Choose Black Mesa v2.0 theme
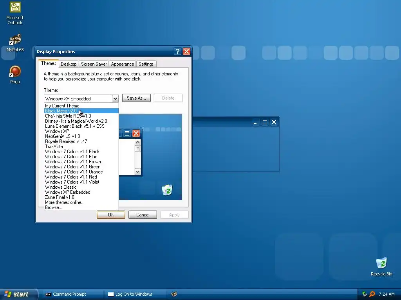 pos(81,111)
